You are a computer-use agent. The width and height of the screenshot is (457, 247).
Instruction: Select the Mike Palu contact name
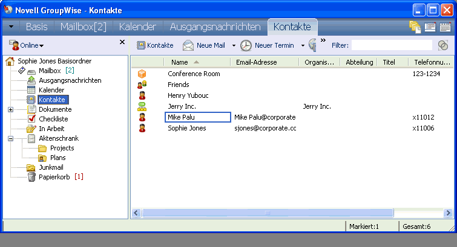(x=198, y=117)
